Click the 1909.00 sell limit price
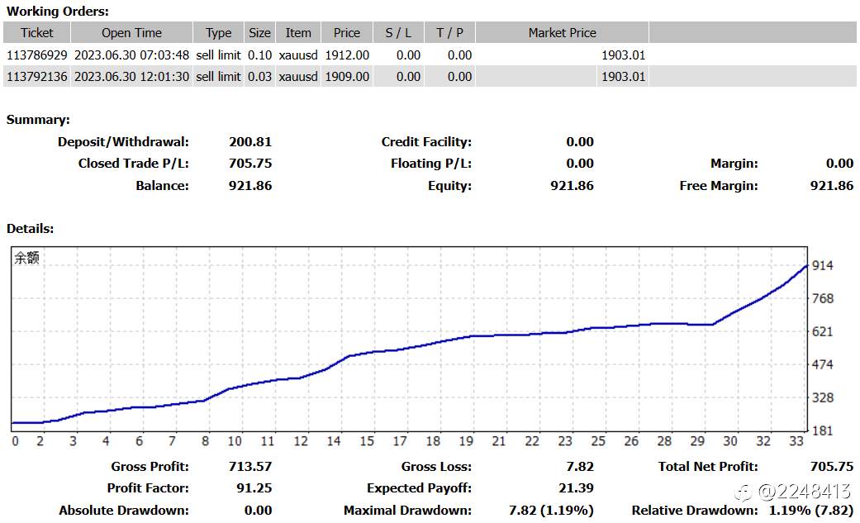 coord(347,77)
